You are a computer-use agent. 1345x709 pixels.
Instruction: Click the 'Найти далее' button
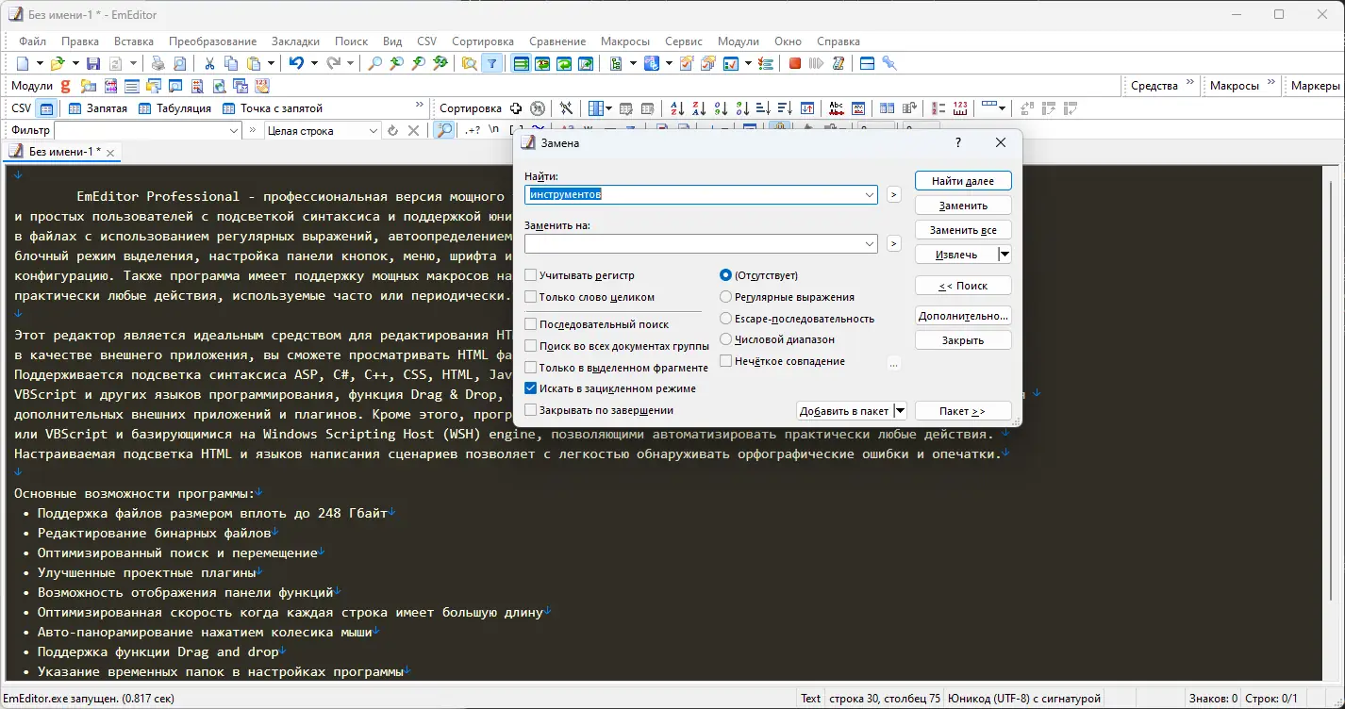(963, 180)
